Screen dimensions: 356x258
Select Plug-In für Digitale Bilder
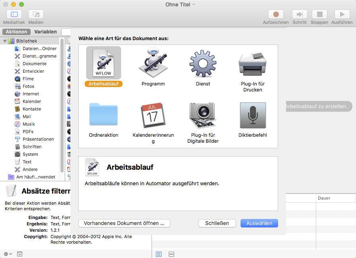pyautogui.click(x=203, y=123)
